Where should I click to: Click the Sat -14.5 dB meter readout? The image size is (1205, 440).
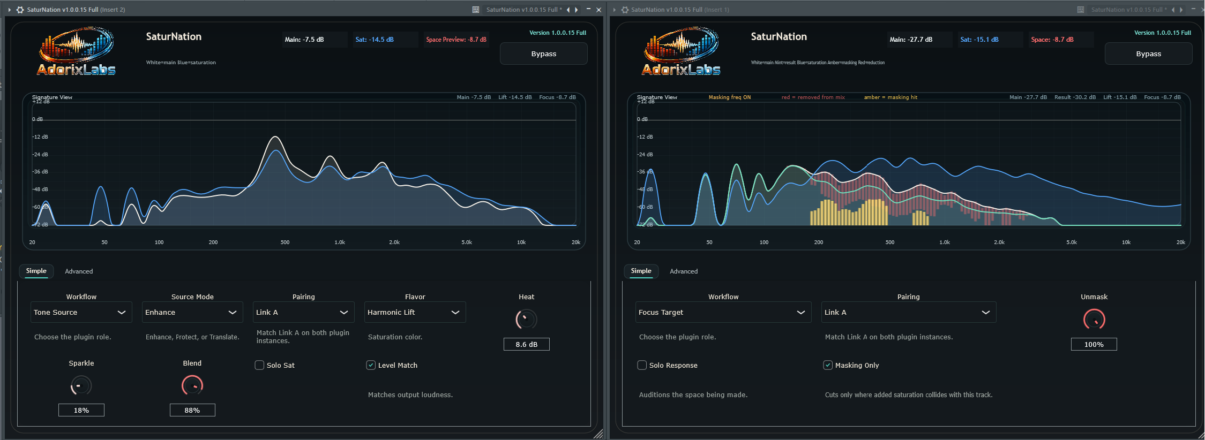click(386, 40)
